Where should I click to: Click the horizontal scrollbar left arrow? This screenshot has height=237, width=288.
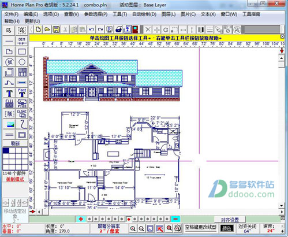39,212
